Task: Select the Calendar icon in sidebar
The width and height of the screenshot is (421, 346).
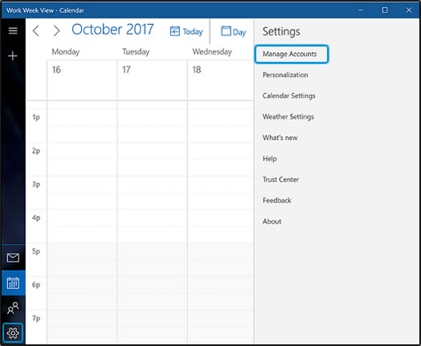Action: tap(14, 283)
